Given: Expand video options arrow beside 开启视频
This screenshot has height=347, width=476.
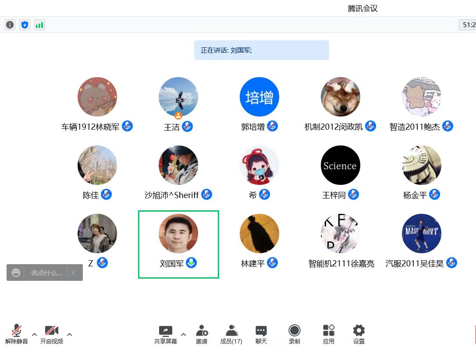Looking at the screenshot, I should (69, 335).
